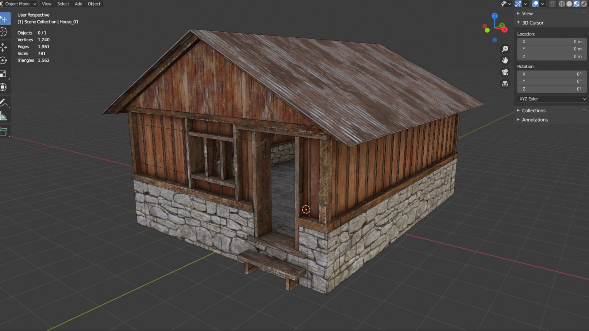Click the Vertices count '1,240'
Screen dimensions: 589x331
(44, 40)
